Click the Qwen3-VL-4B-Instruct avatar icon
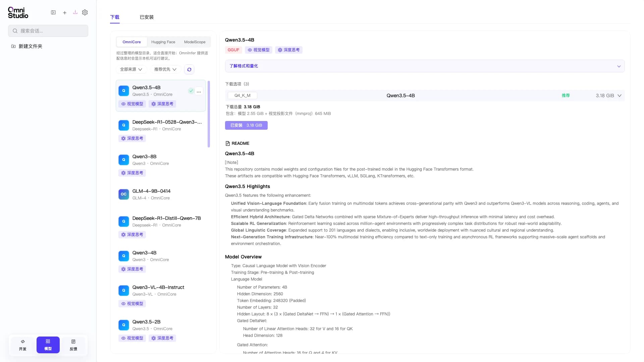This screenshot has height=362, width=644. click(x=124, y=291)
